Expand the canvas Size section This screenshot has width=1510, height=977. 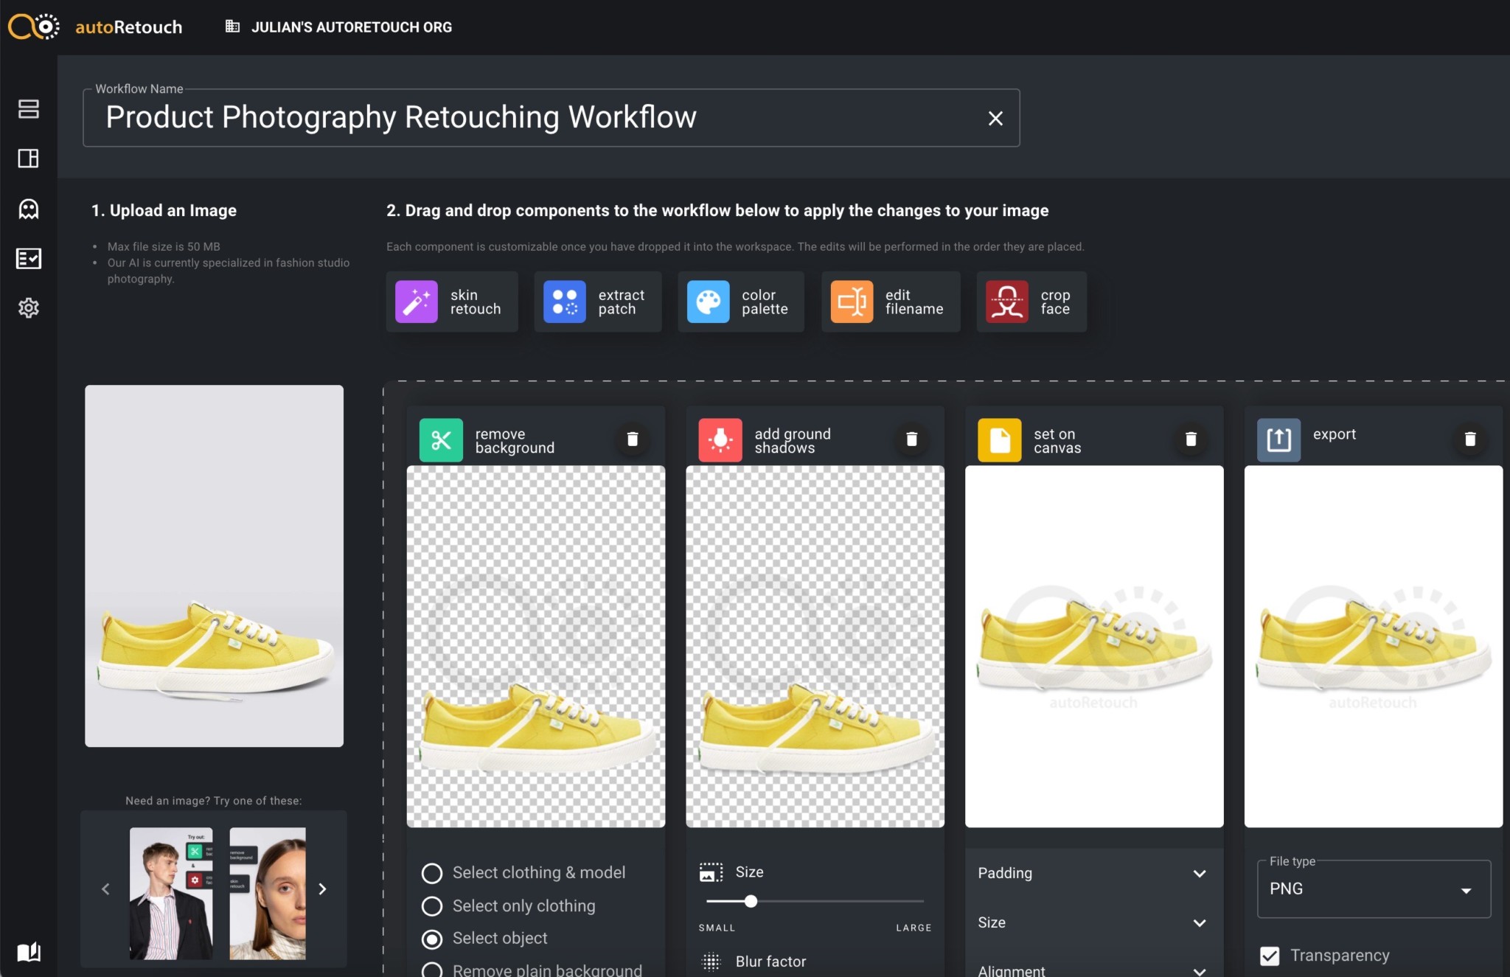click(x=1094, y=922)
